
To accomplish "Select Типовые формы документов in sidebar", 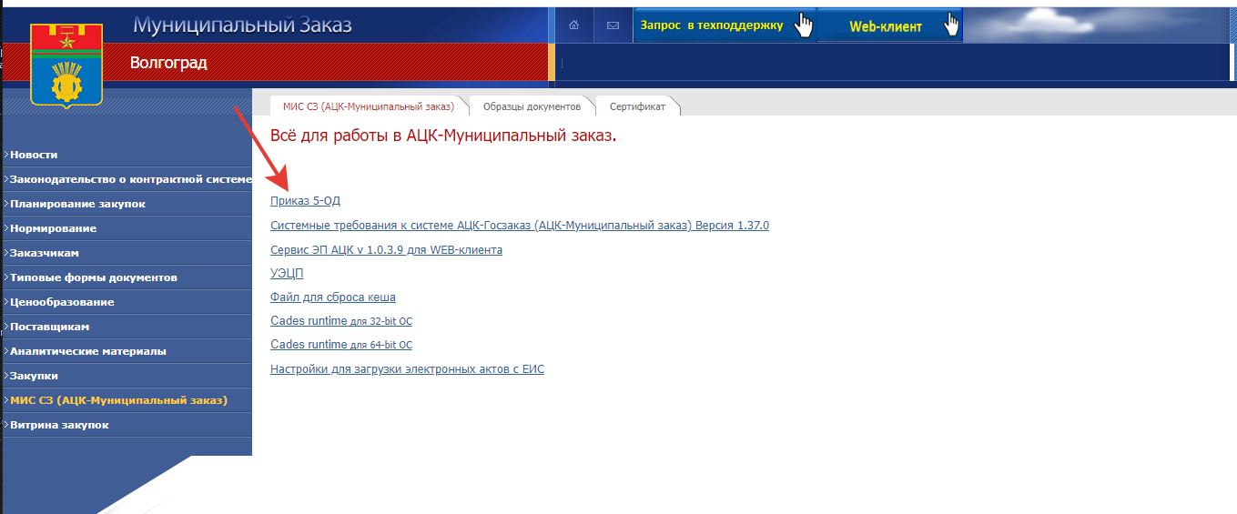I will tap(93, 277).
